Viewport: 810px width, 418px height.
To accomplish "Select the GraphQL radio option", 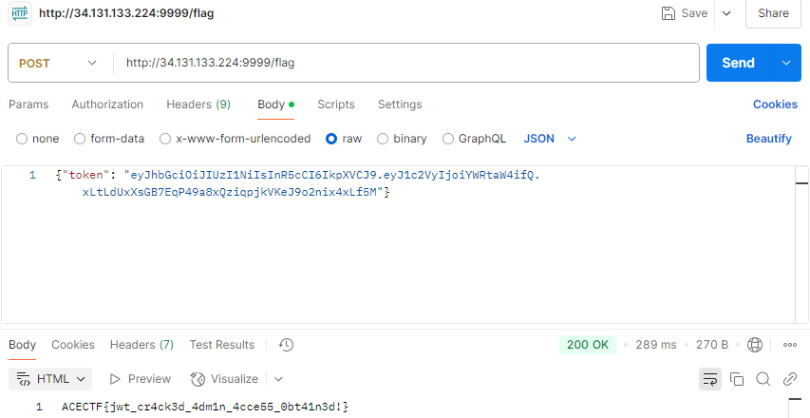I will pos(448,139).
